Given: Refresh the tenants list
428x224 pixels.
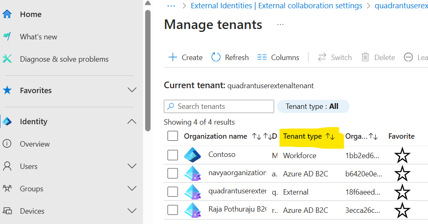Looking at the screenshot, I should (230, 58).
